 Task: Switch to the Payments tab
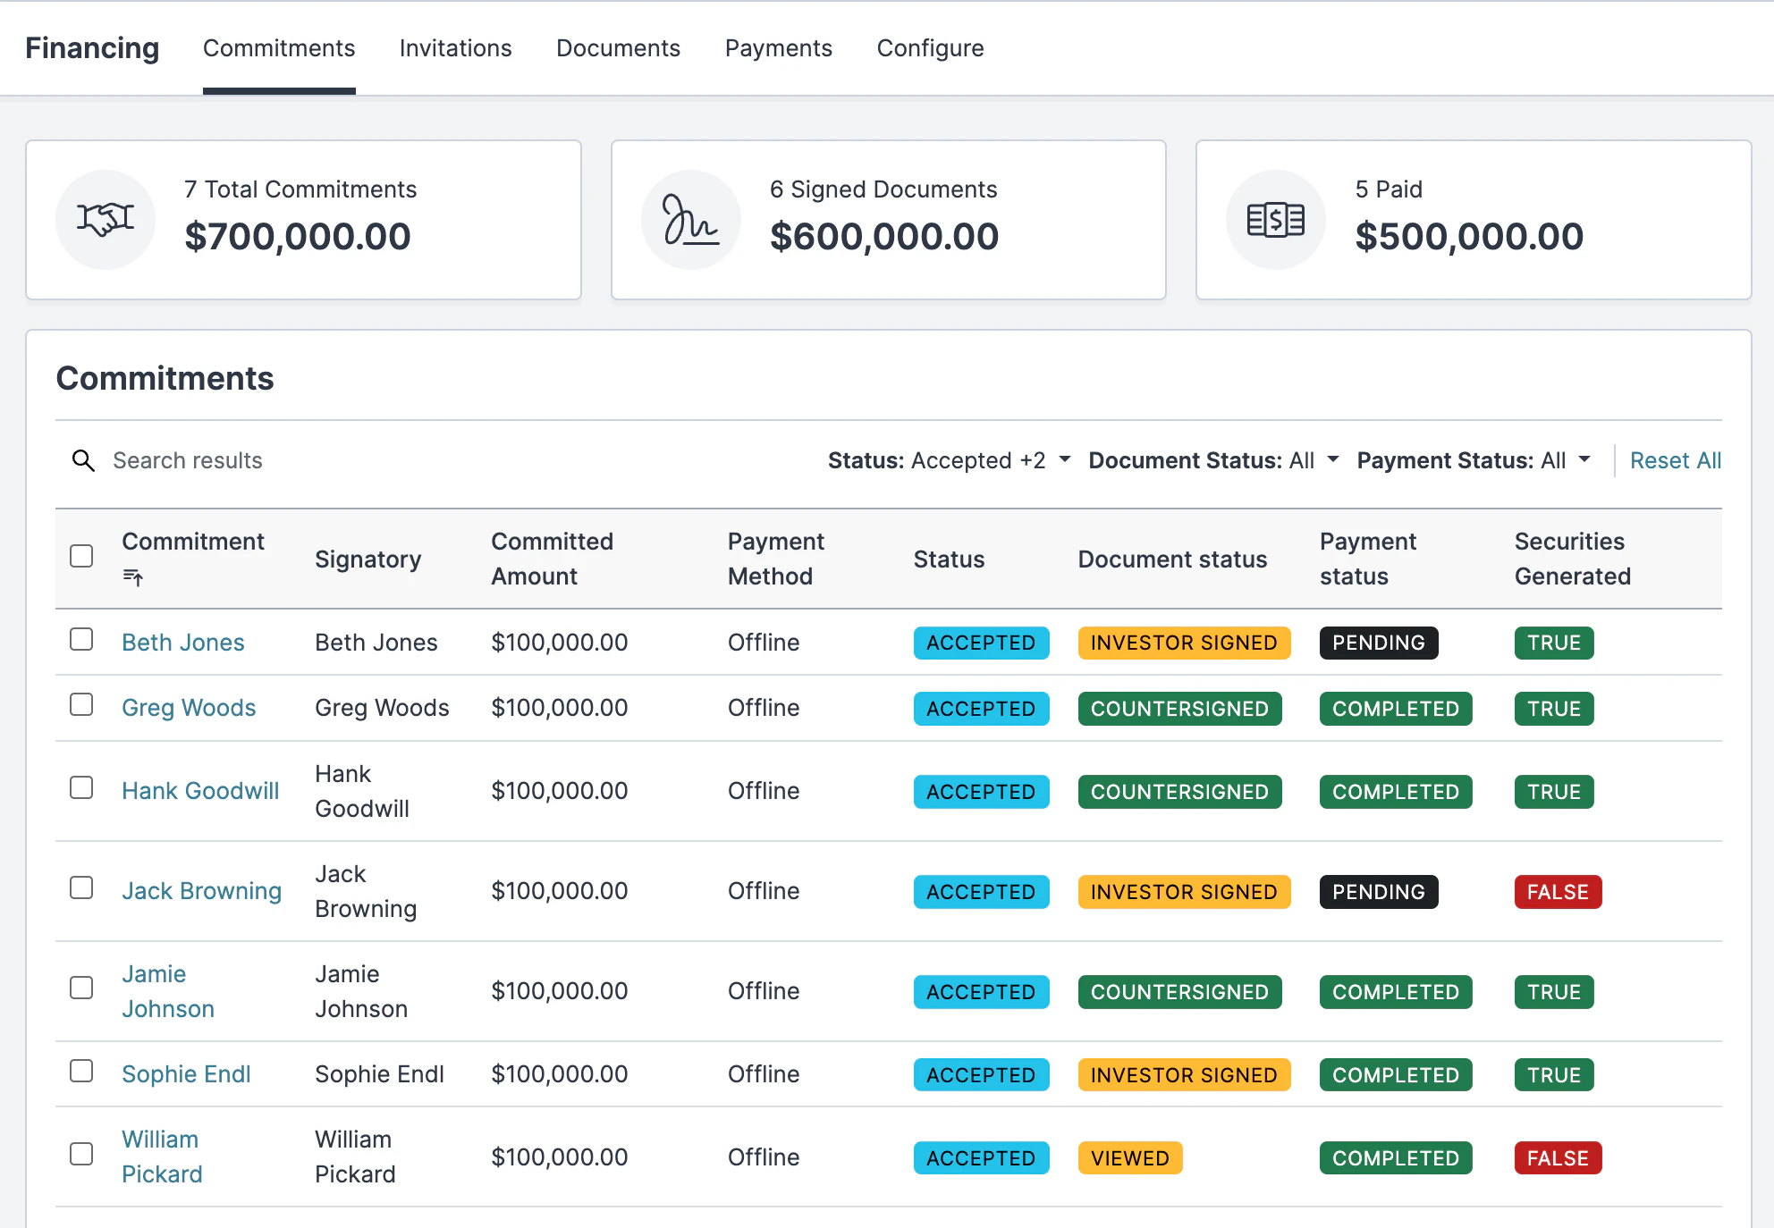777,48
